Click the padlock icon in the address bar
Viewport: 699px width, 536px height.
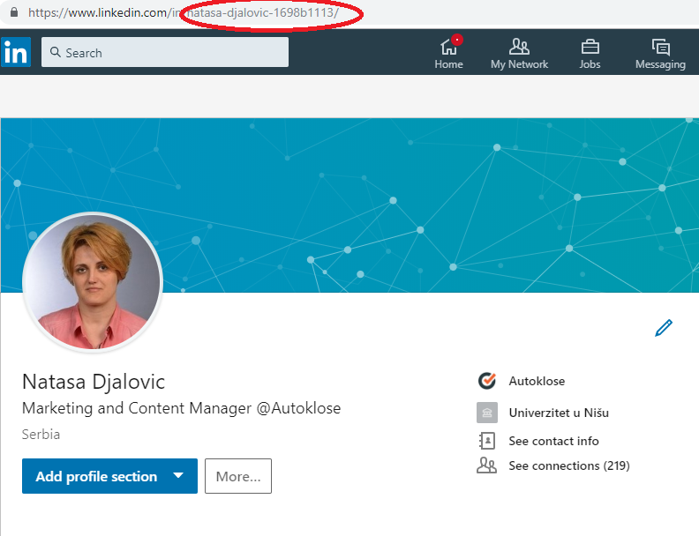tap(12, 13)
